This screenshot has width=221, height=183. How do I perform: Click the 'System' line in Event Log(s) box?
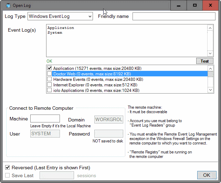[55, 33]
